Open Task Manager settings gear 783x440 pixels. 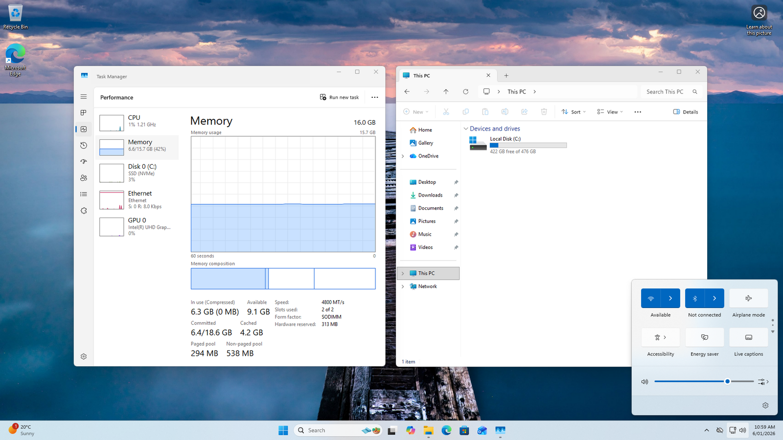(x=84, y=357)
